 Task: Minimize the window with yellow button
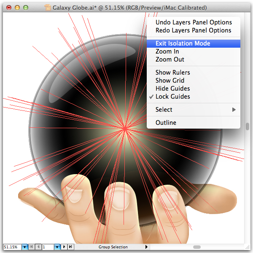coord(17,8)
